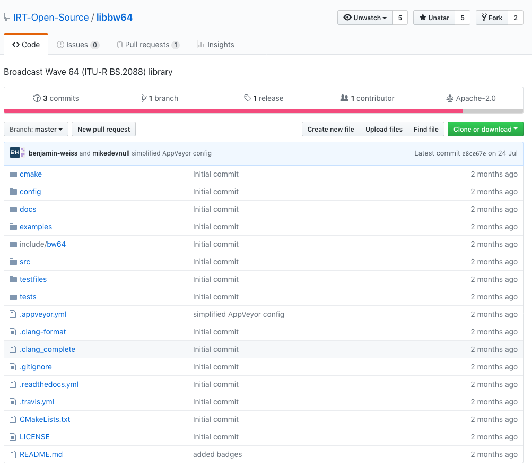Click Upload files button
Image resolution: width=532 pixels, height=466 pixels.
tap(384, 130)
